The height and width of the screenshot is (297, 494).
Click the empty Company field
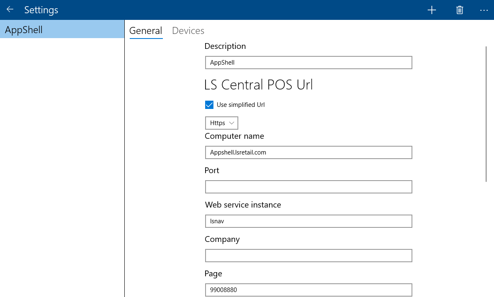[308, 256]
